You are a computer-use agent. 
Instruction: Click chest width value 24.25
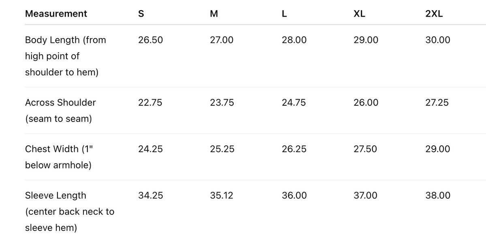(150, 149)
